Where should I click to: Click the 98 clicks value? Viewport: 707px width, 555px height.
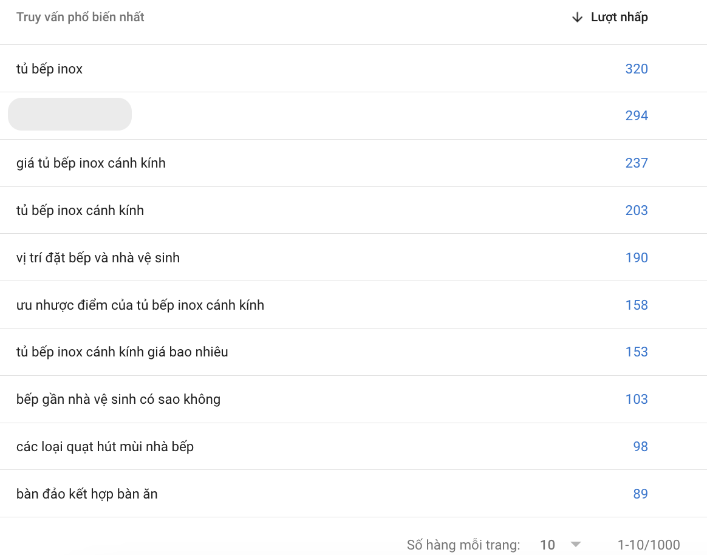click(x=640, y=447)
